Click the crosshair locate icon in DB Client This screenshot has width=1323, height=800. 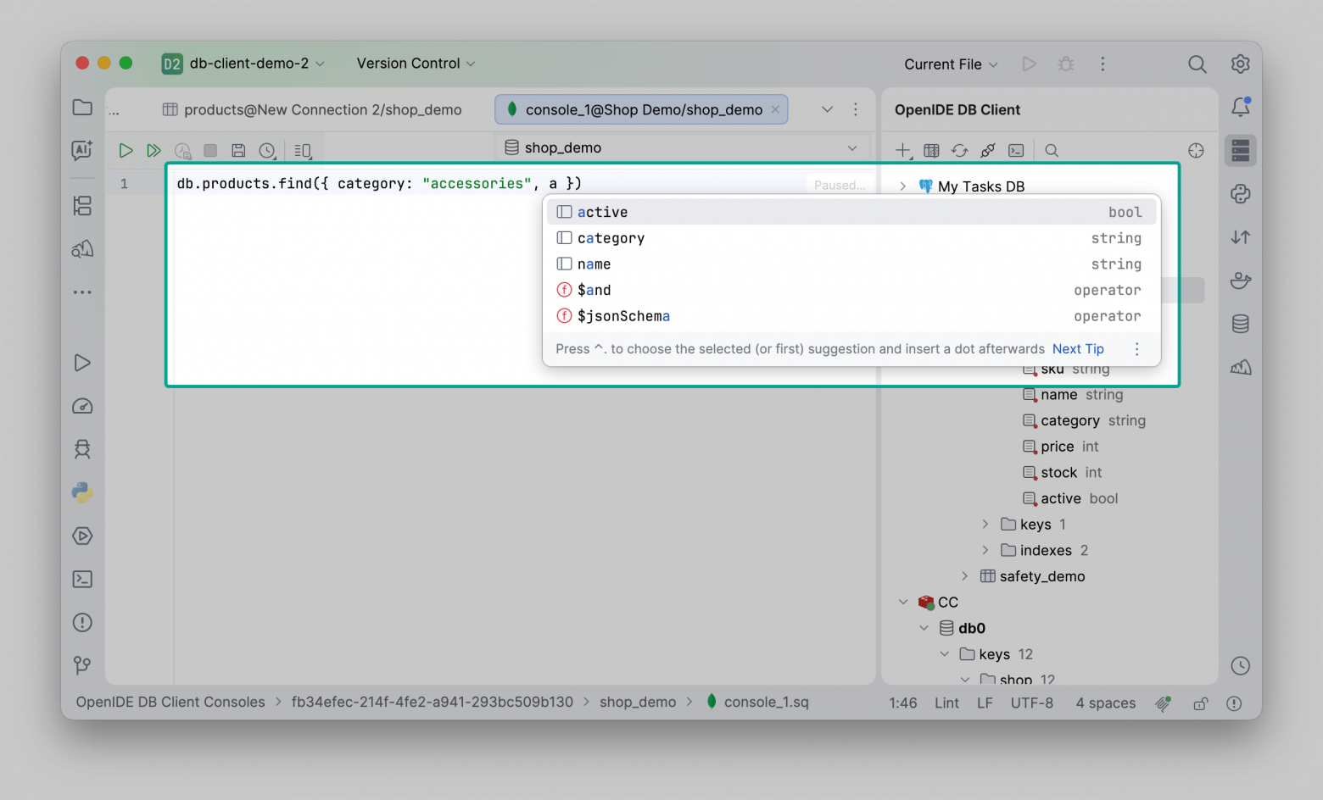pyautogui.click(x=1196, y=150)
